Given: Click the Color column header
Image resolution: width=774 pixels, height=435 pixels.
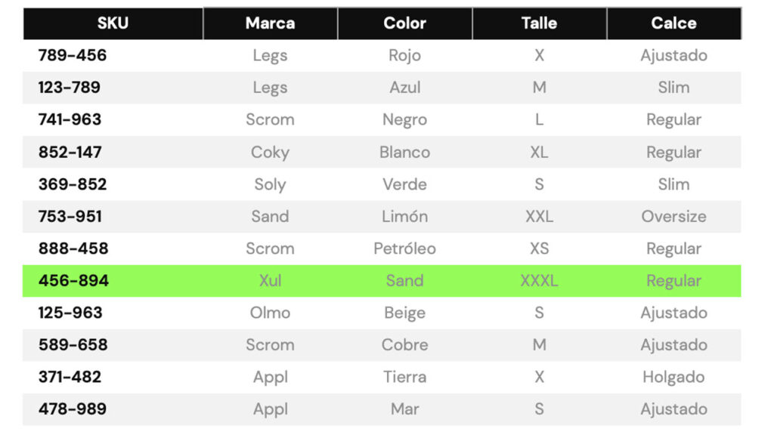Looking at the screenshot, I should pos(404,23).
